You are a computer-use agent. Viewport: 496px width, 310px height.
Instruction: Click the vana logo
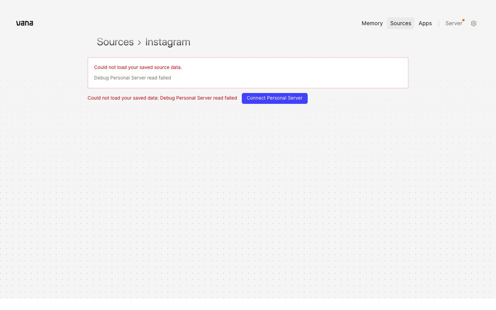[x=24, y=23]
